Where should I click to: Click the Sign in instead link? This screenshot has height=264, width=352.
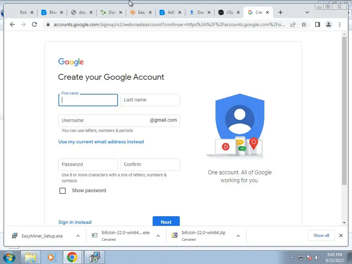(75, 222)
